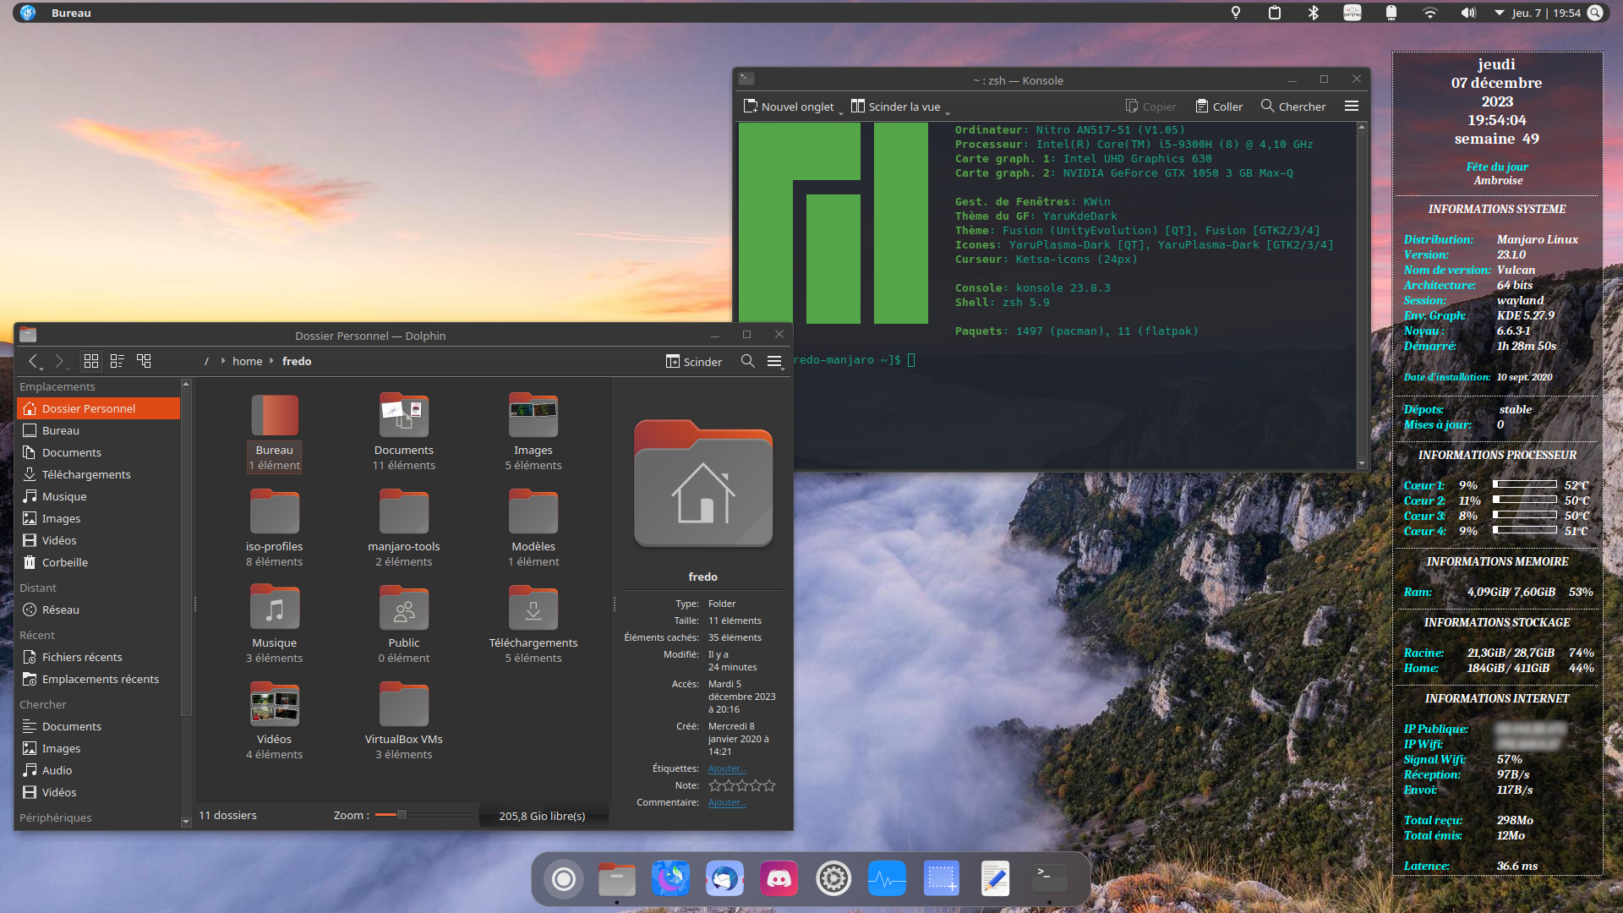Launch Thunderbird from the dock
This screenshot has width=1623, height=913.
pos(724,879)
